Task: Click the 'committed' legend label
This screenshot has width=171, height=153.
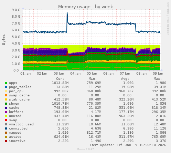Action: tap(18, 128)
